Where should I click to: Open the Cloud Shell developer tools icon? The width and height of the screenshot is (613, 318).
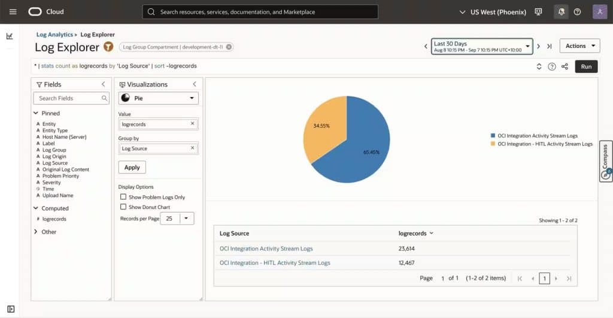pyautogui.click(x=538, y=12)
